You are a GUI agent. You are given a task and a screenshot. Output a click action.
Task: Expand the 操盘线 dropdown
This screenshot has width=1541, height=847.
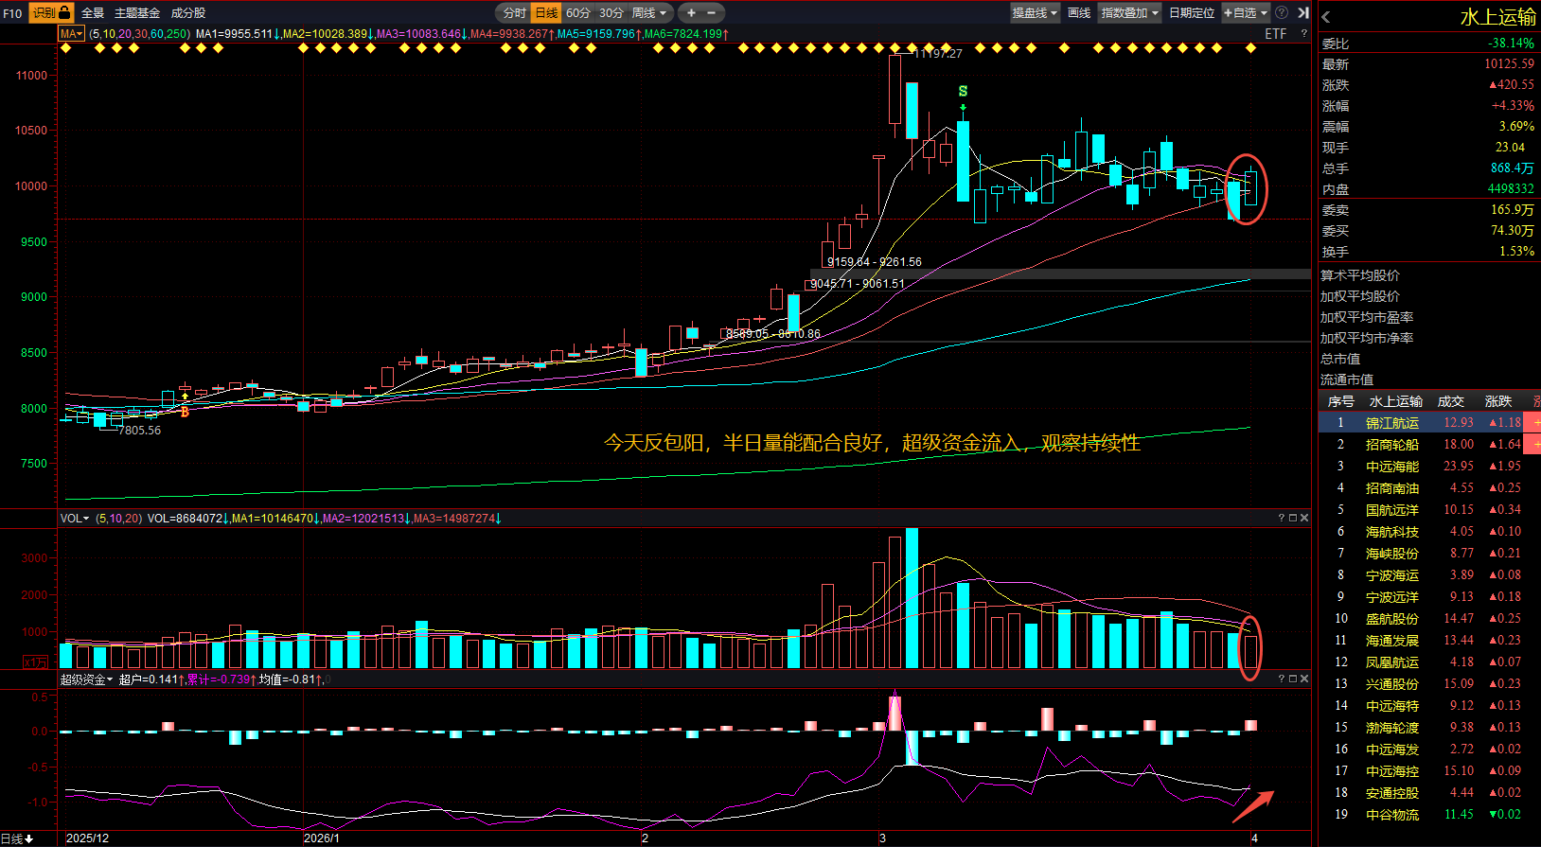[x=1035, y=12]
